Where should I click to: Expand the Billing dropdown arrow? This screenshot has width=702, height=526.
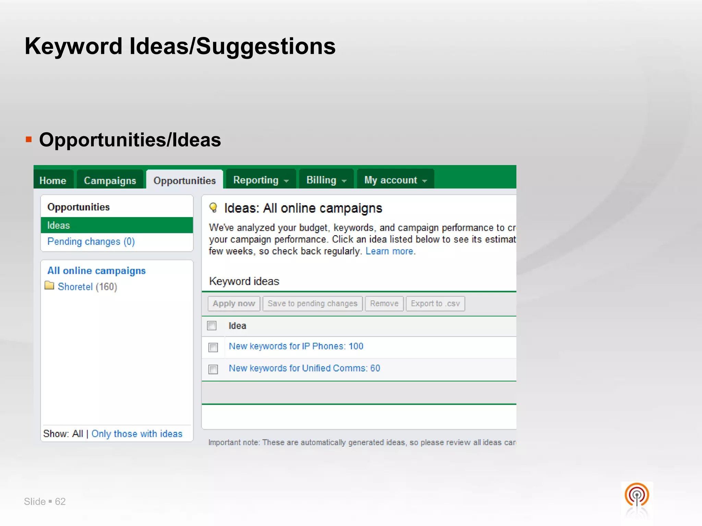[x=344, y=181]
